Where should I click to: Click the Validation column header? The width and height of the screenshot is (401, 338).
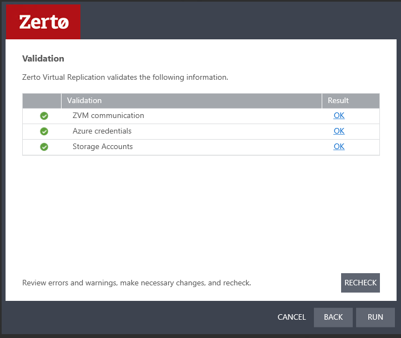pos(191,101)
